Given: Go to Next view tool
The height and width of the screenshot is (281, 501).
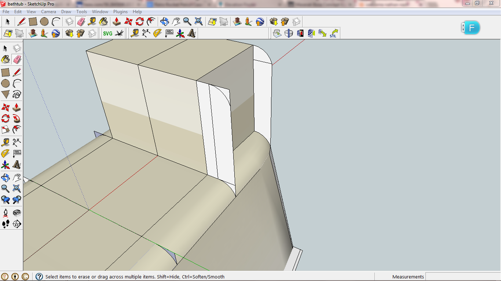Looking at the screenshot, I should (x=17, y=200).
